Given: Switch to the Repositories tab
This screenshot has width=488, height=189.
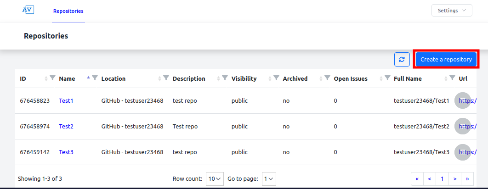Looking at the screenshot, I should click(68, 11).
